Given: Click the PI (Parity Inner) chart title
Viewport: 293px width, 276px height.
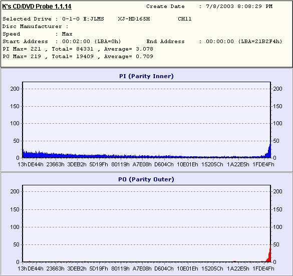Looking at the screenshot, I should tap(146, 76).
